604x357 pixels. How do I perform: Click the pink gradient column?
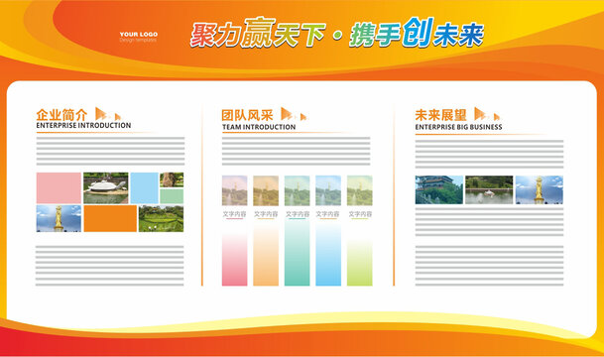(235, 258)
